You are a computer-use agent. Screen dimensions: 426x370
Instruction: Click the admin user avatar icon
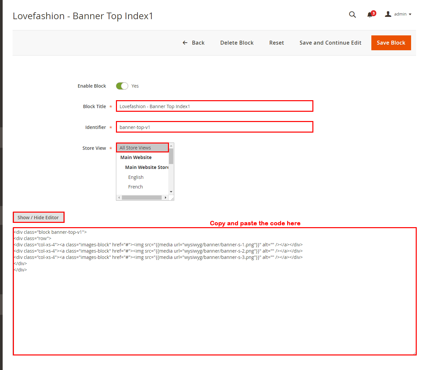click(x=388, y=14)
